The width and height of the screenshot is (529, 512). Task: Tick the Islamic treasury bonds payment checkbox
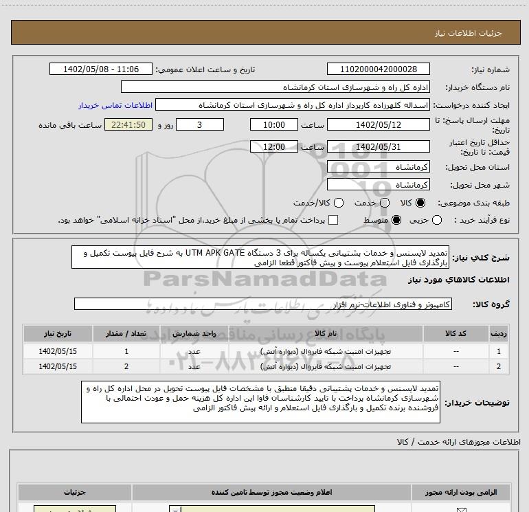point(333,220)
